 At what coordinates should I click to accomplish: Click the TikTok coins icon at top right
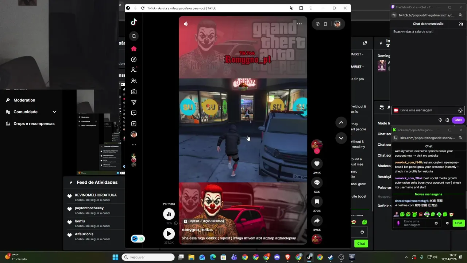(x=317, y=24)
